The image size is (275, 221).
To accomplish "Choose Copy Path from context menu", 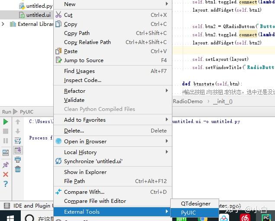I will click(113, 33).
